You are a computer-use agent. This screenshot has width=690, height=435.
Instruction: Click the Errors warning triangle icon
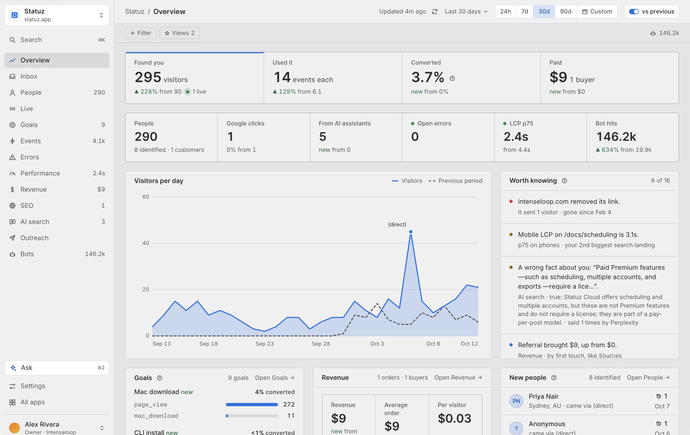[x=12, y=157]
